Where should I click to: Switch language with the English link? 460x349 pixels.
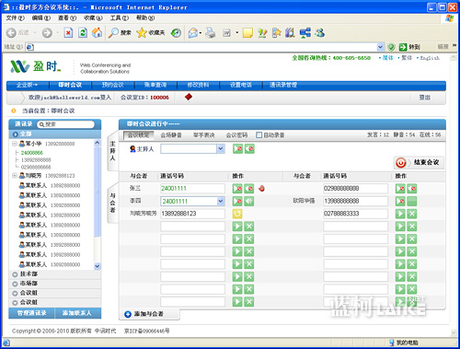(x=430, y=58)
